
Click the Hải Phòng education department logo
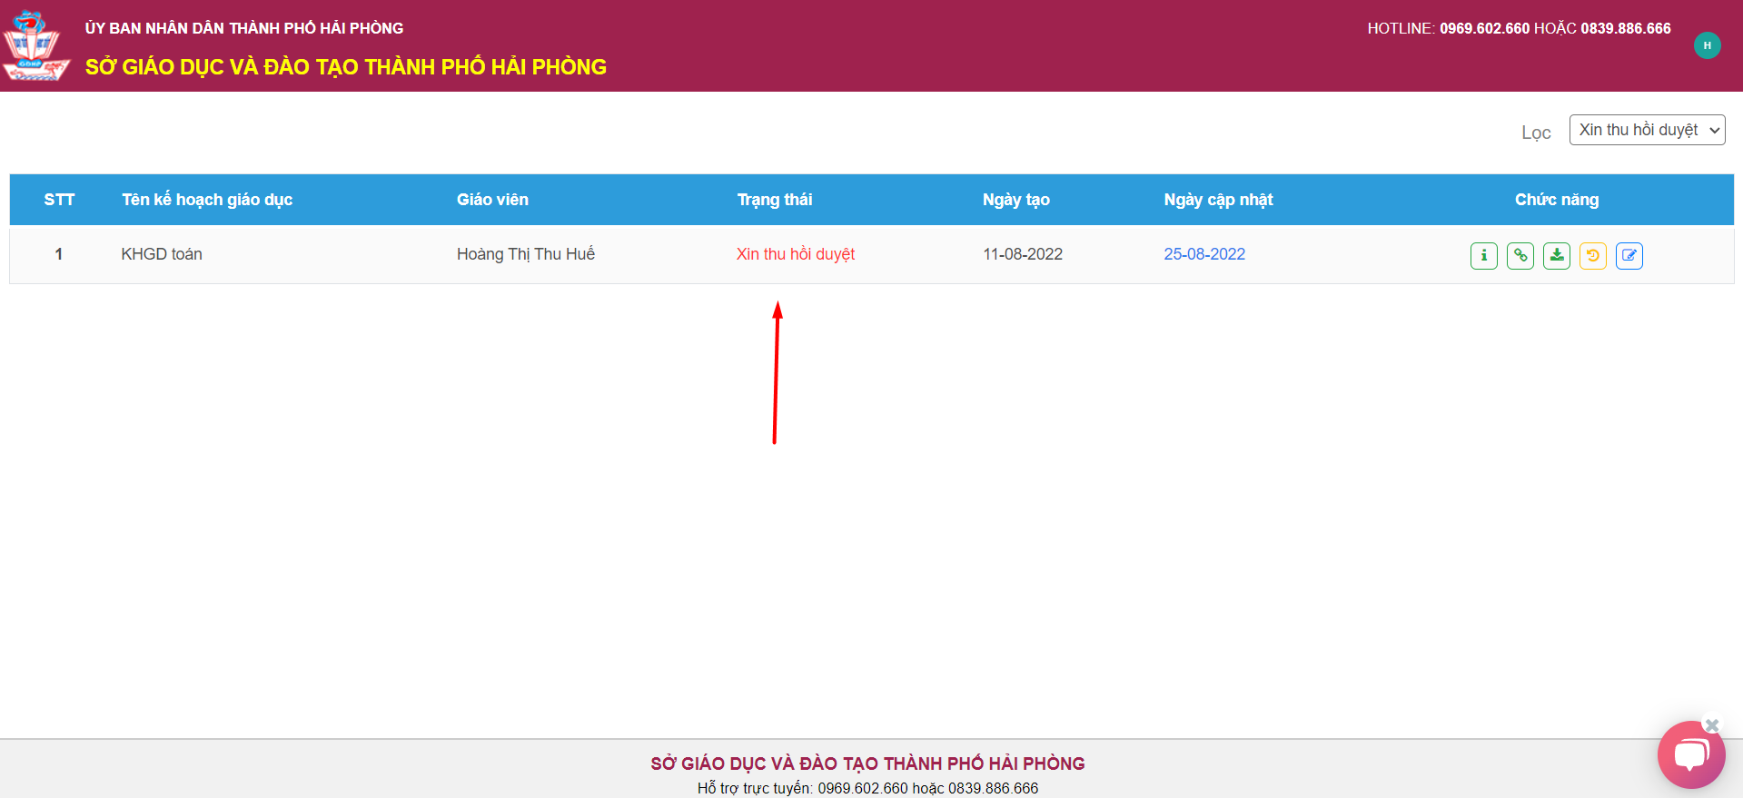(35, 45)
